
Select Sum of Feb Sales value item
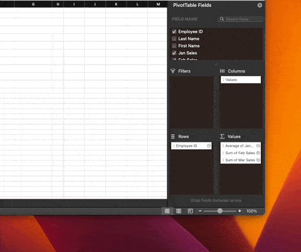pos(241,153)
